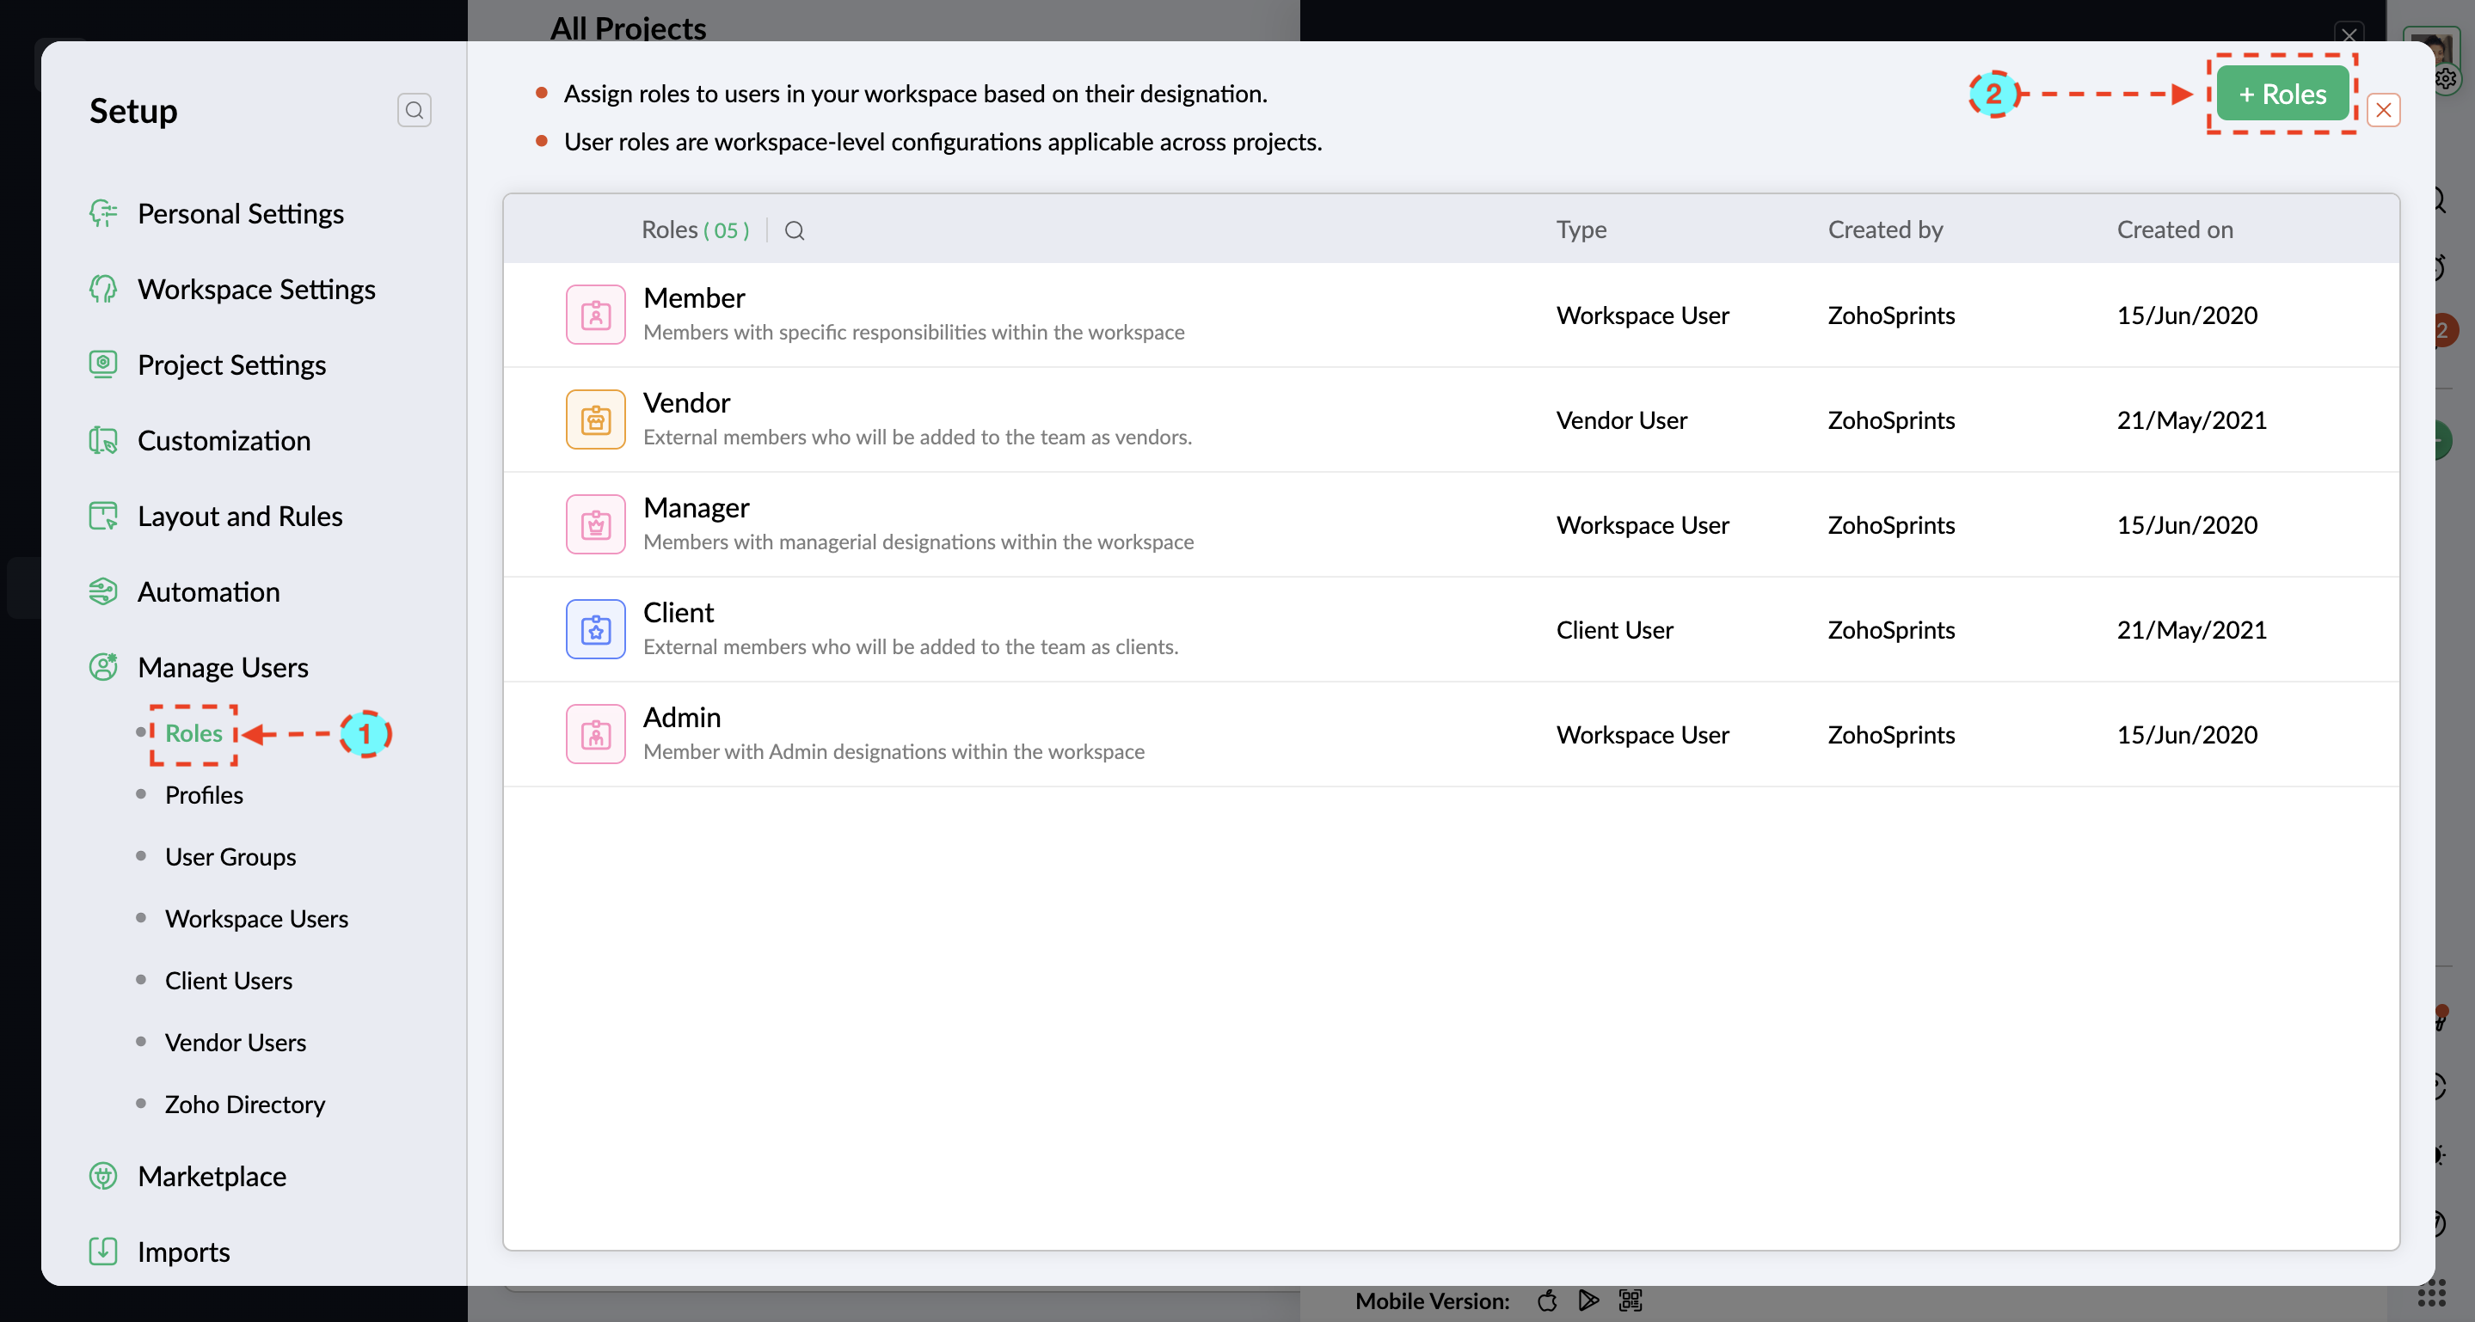2475x1322 pixels.
Task: Select the Workspace Users submenu item
Action: click(x=255, y=919)
